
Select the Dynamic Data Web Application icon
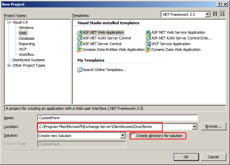click(x=148, y=50)
